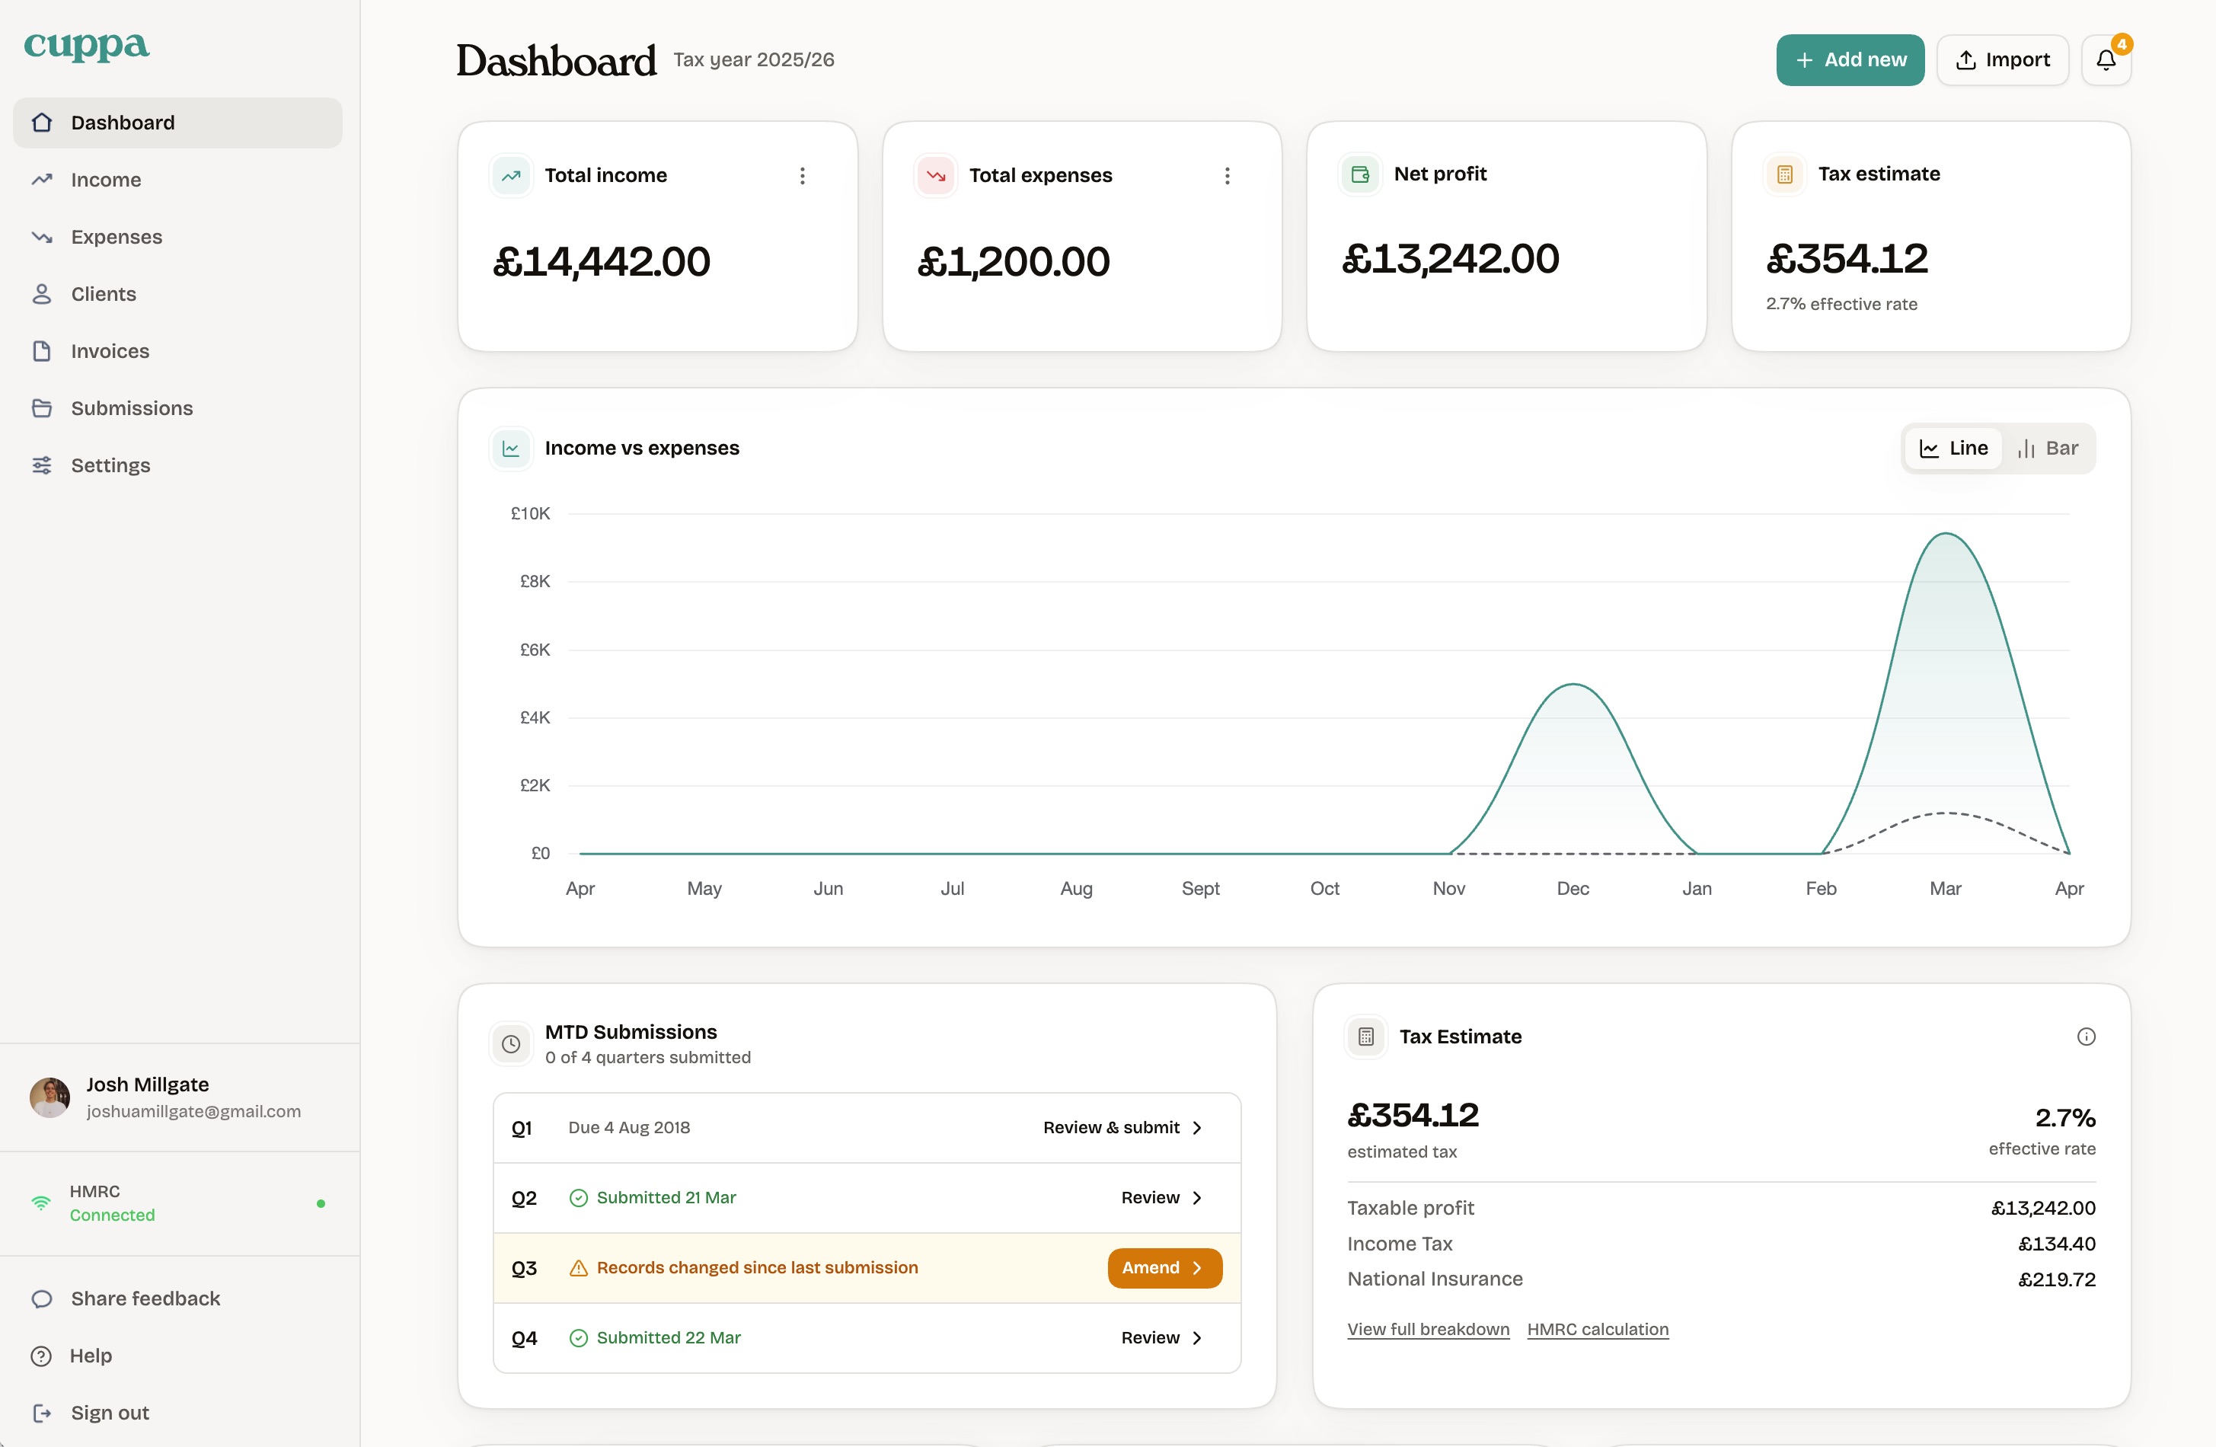Select the Income section in the sidebar

[x=105, y=179]
